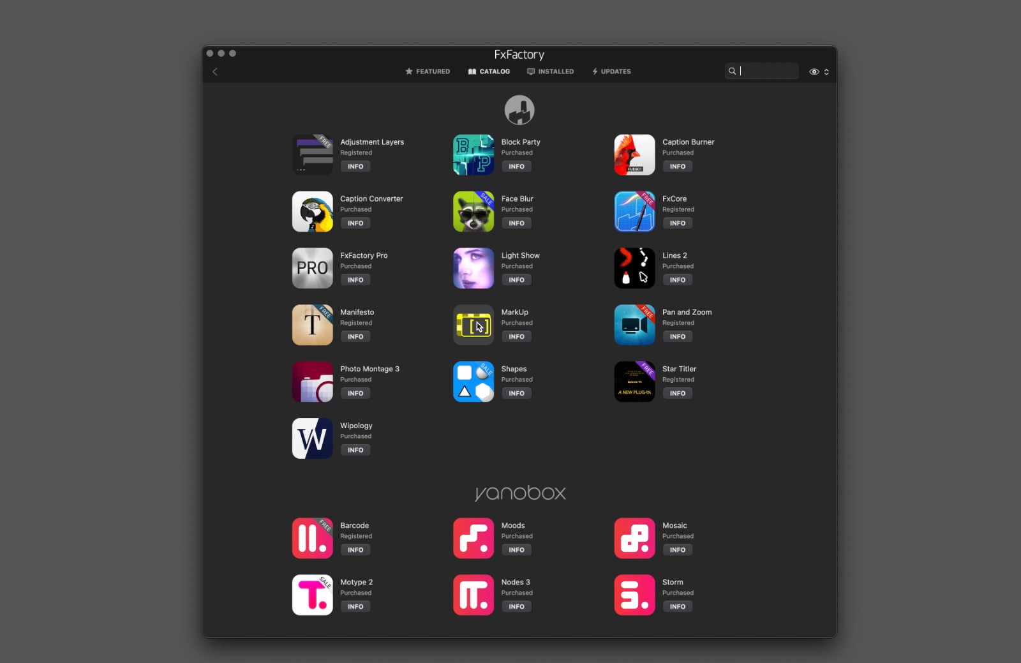The image size is (1021, 663).
Task: Select the "Star Titler" product title
Action: tap(679, 369)
